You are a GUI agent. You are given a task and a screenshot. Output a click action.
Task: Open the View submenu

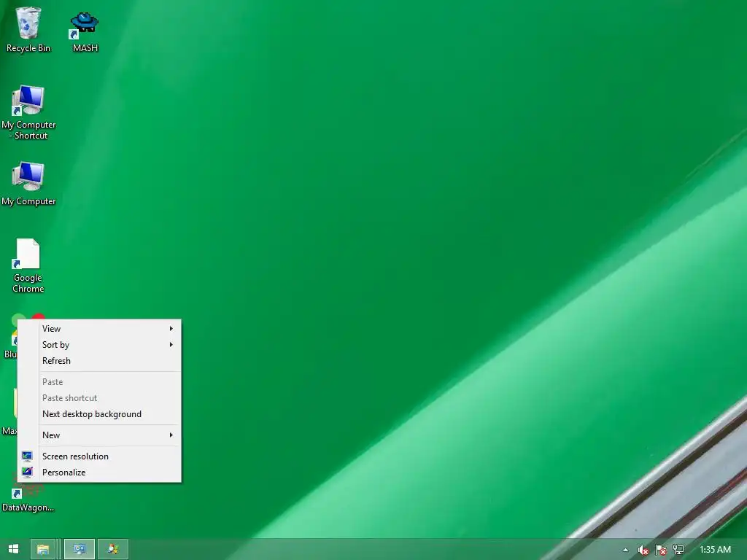pyautogui.click(x=99, y=329)
